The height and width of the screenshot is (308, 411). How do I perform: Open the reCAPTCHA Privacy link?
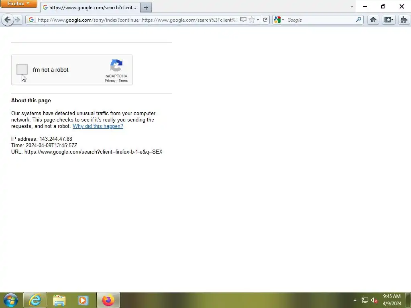(x=110, y=81)
